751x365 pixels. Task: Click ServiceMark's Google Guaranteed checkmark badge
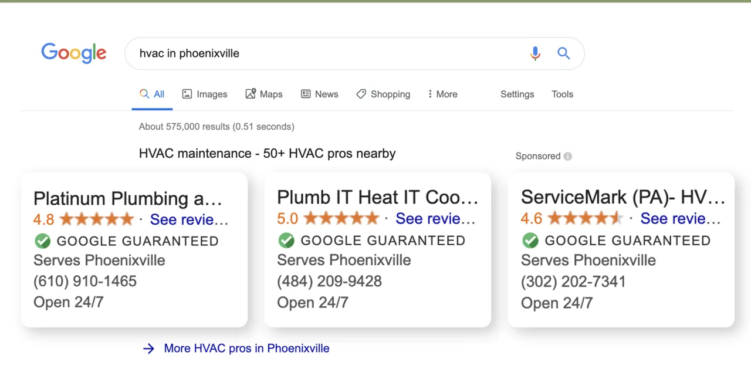tap(530, 241)
